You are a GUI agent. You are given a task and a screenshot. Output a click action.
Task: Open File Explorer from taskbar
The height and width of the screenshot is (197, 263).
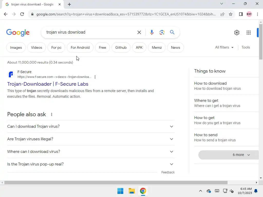(x=132, y=191)
